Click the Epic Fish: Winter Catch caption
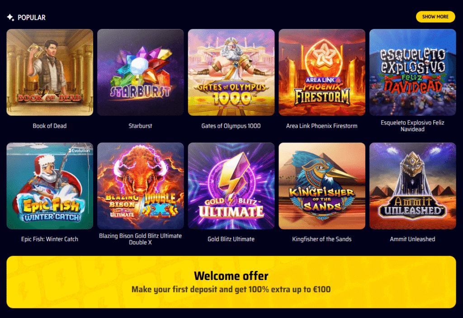The width and height of the screenshot is (463, 318). pyautogui.click(x=50, y=239)
